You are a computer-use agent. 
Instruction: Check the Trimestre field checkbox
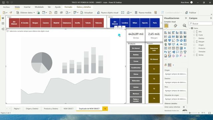click(x=194, y=52)
